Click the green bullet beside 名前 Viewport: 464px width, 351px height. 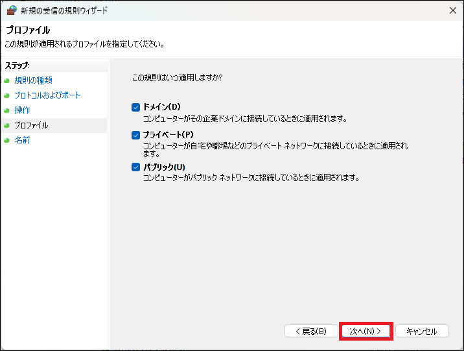click(x=7, y=140)
